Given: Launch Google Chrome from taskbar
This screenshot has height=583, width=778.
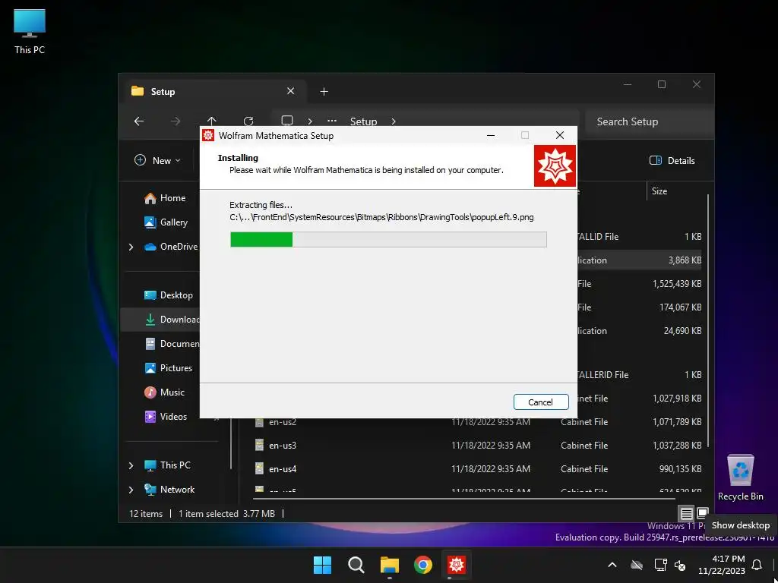Looking at the screenshot, I should [x=422, y=565].
